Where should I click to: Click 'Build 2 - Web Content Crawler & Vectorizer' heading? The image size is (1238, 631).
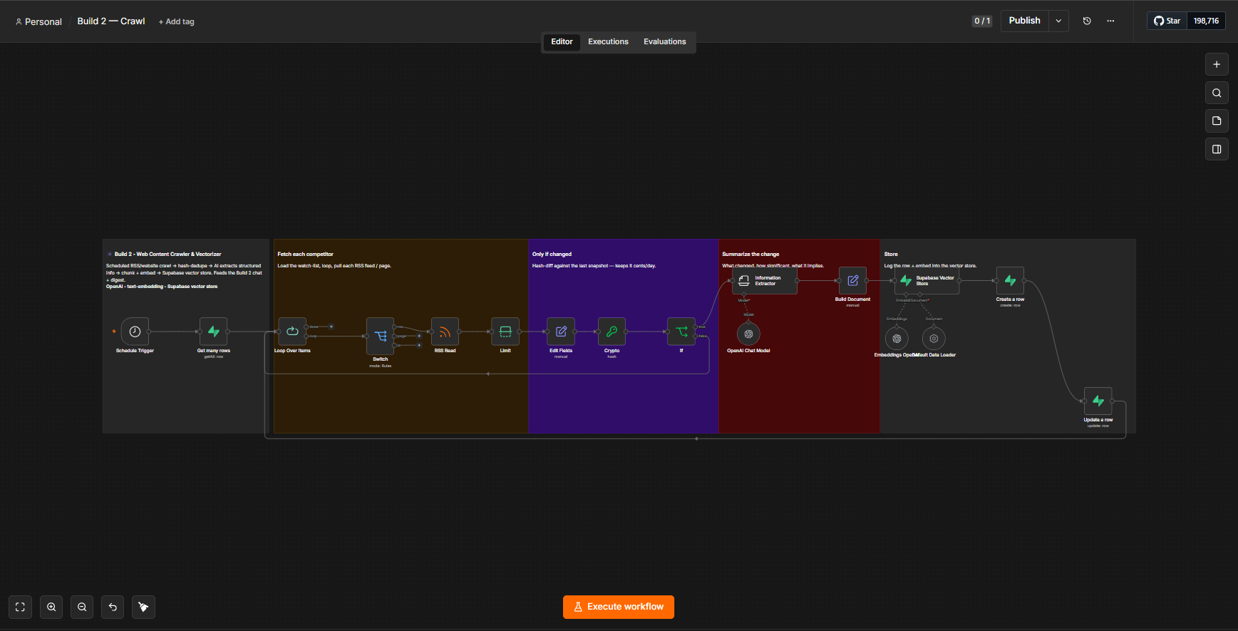coord(167,254)
